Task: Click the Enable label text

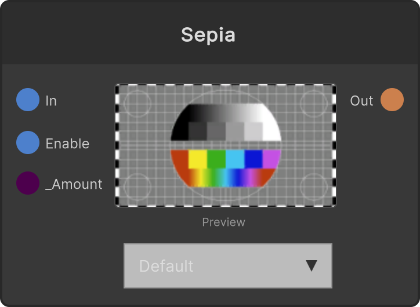Action: 67,144
